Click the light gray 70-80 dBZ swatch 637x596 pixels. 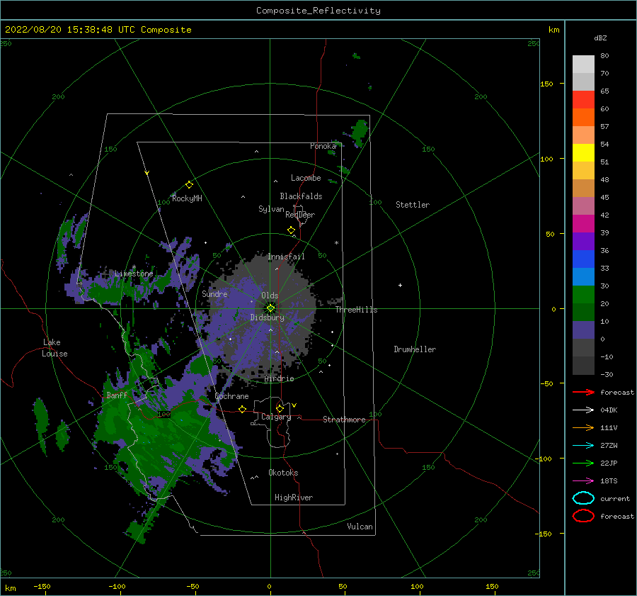point(583,64)
